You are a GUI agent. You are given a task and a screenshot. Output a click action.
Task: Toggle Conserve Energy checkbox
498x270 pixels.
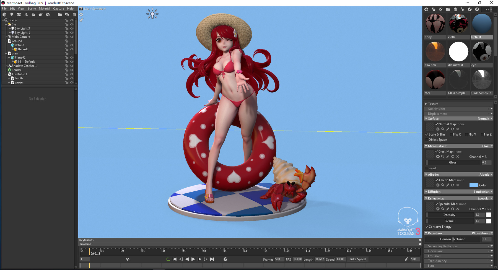(x=427, y=227)
